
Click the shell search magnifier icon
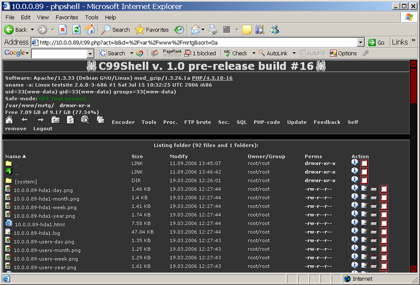pyautogui.click(x=85, y=120)
